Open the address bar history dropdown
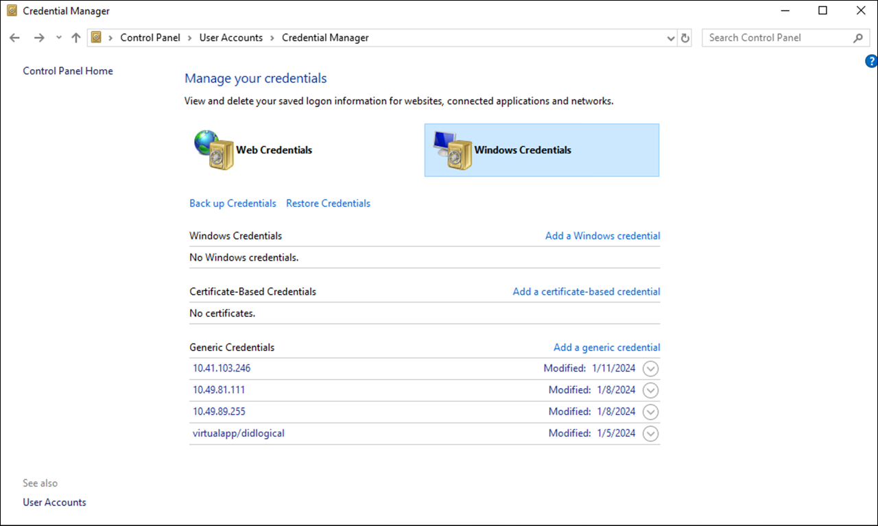 coord(671,38)
